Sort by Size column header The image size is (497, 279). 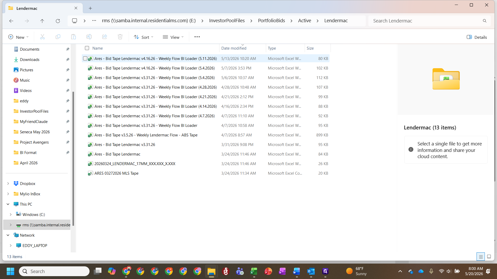point(310,48)
